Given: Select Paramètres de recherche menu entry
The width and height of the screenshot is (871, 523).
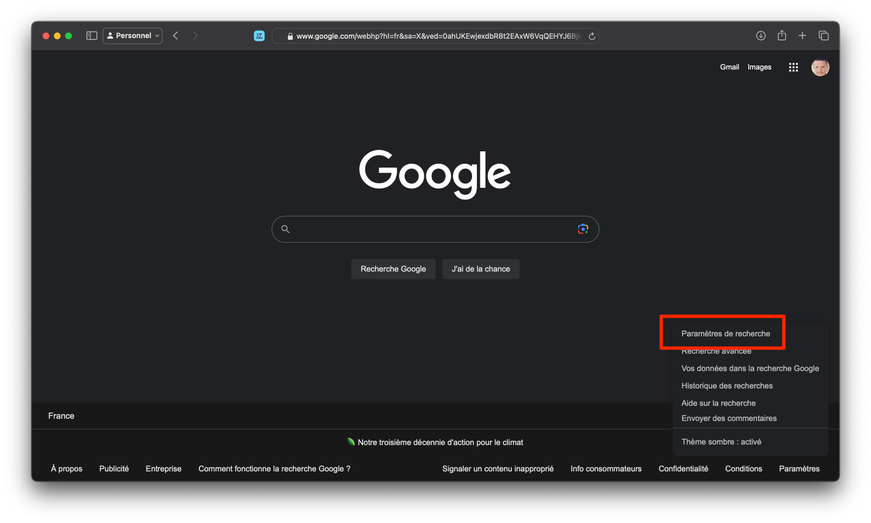Looking at the screenshot, I should pos(726,334).
